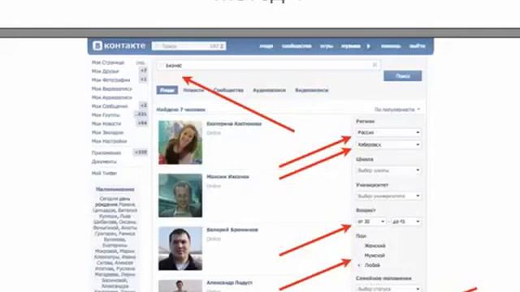Click the counter beside Мои Группы
The width and height of the screenshot is (520, 292).
pos(141,114)
